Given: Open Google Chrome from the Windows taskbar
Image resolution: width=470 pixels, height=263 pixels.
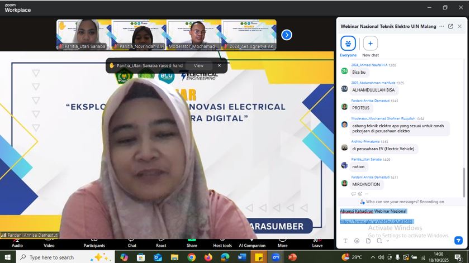Looking at the screenshot, I should tap(192, 257).
